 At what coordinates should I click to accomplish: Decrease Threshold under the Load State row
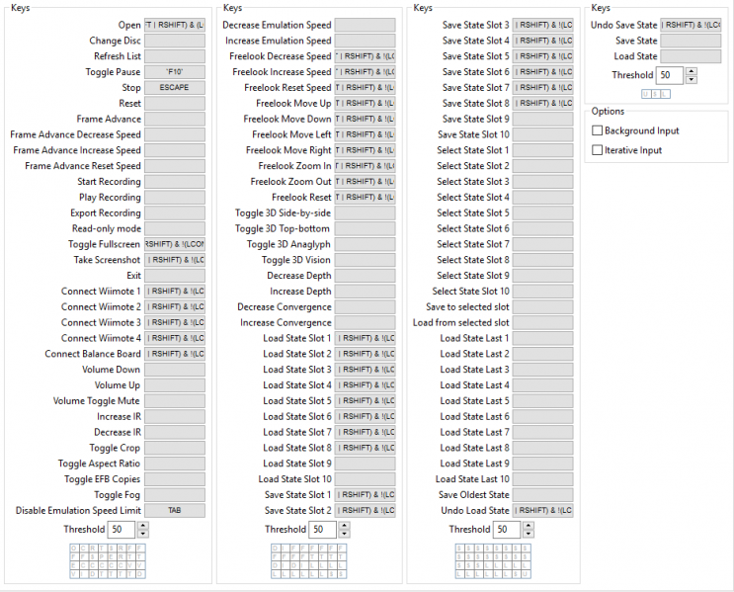tap(692, 79)
